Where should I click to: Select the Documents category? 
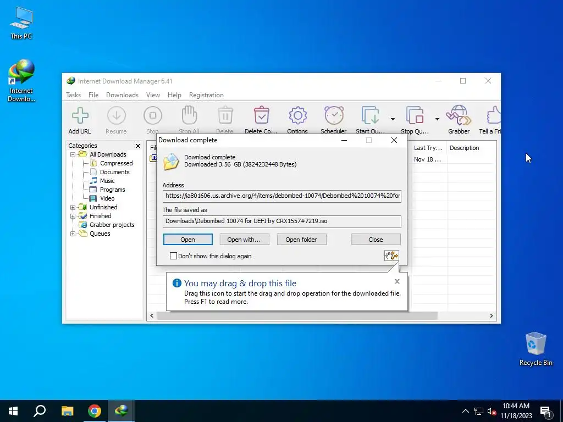coord(114,172)
